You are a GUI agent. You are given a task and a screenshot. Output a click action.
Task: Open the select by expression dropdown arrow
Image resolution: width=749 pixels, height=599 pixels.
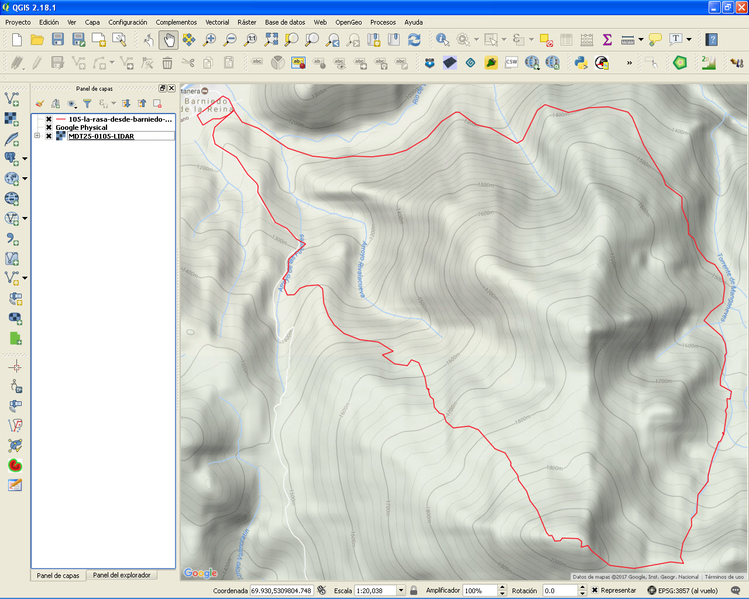click(x=531, y=40)
